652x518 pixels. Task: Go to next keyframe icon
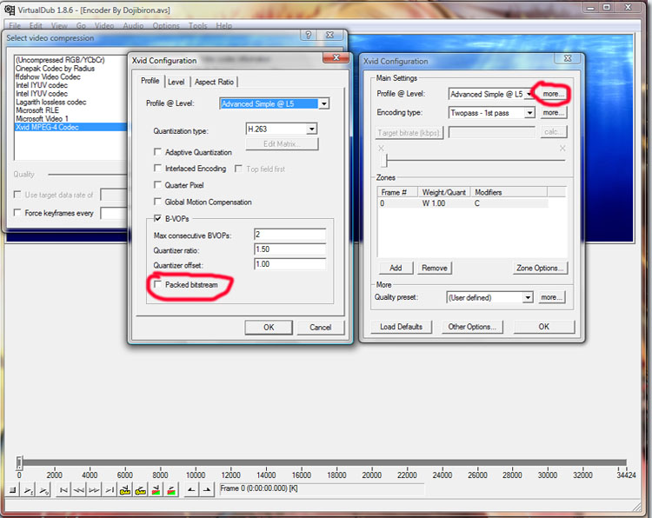[141, 490]
